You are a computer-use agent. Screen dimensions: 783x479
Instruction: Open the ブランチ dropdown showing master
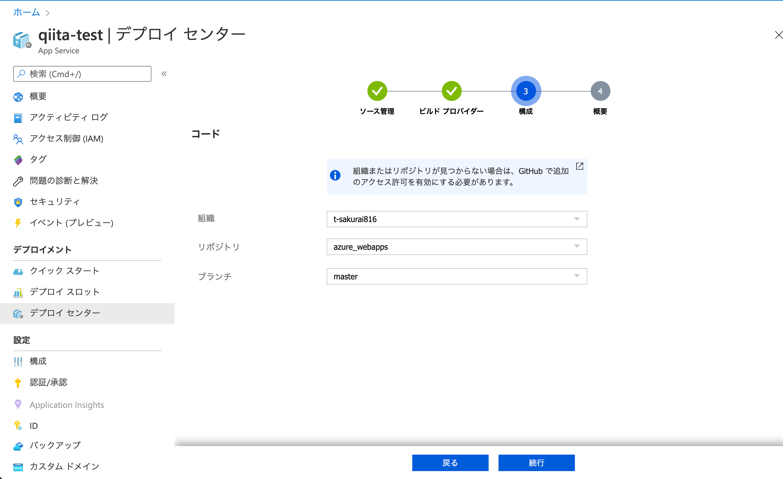(x=457, y=276)
